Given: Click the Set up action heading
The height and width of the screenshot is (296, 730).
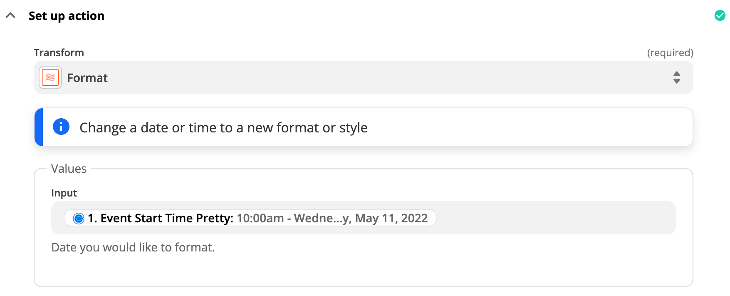Looking at the screenshot, I should (x=67, y=16).
